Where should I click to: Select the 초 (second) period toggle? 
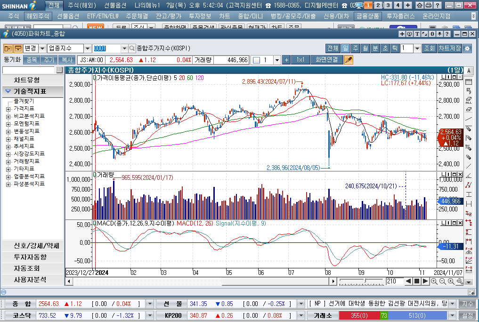pos(385,48)
